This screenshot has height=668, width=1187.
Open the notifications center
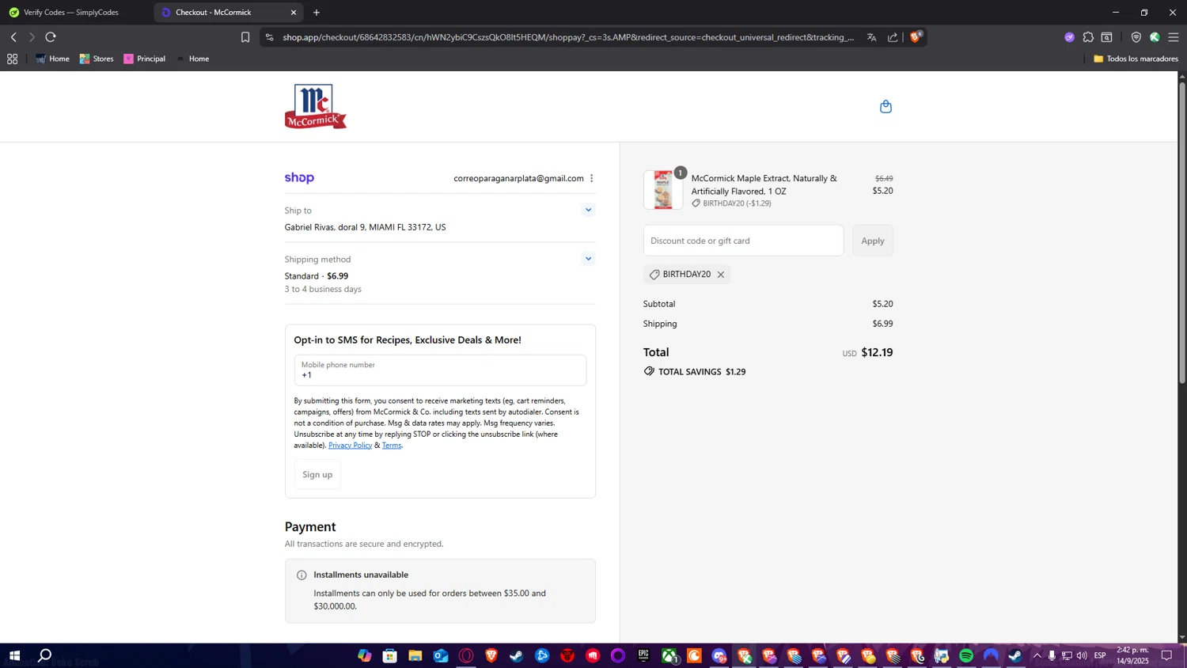tap(1166, 655)
